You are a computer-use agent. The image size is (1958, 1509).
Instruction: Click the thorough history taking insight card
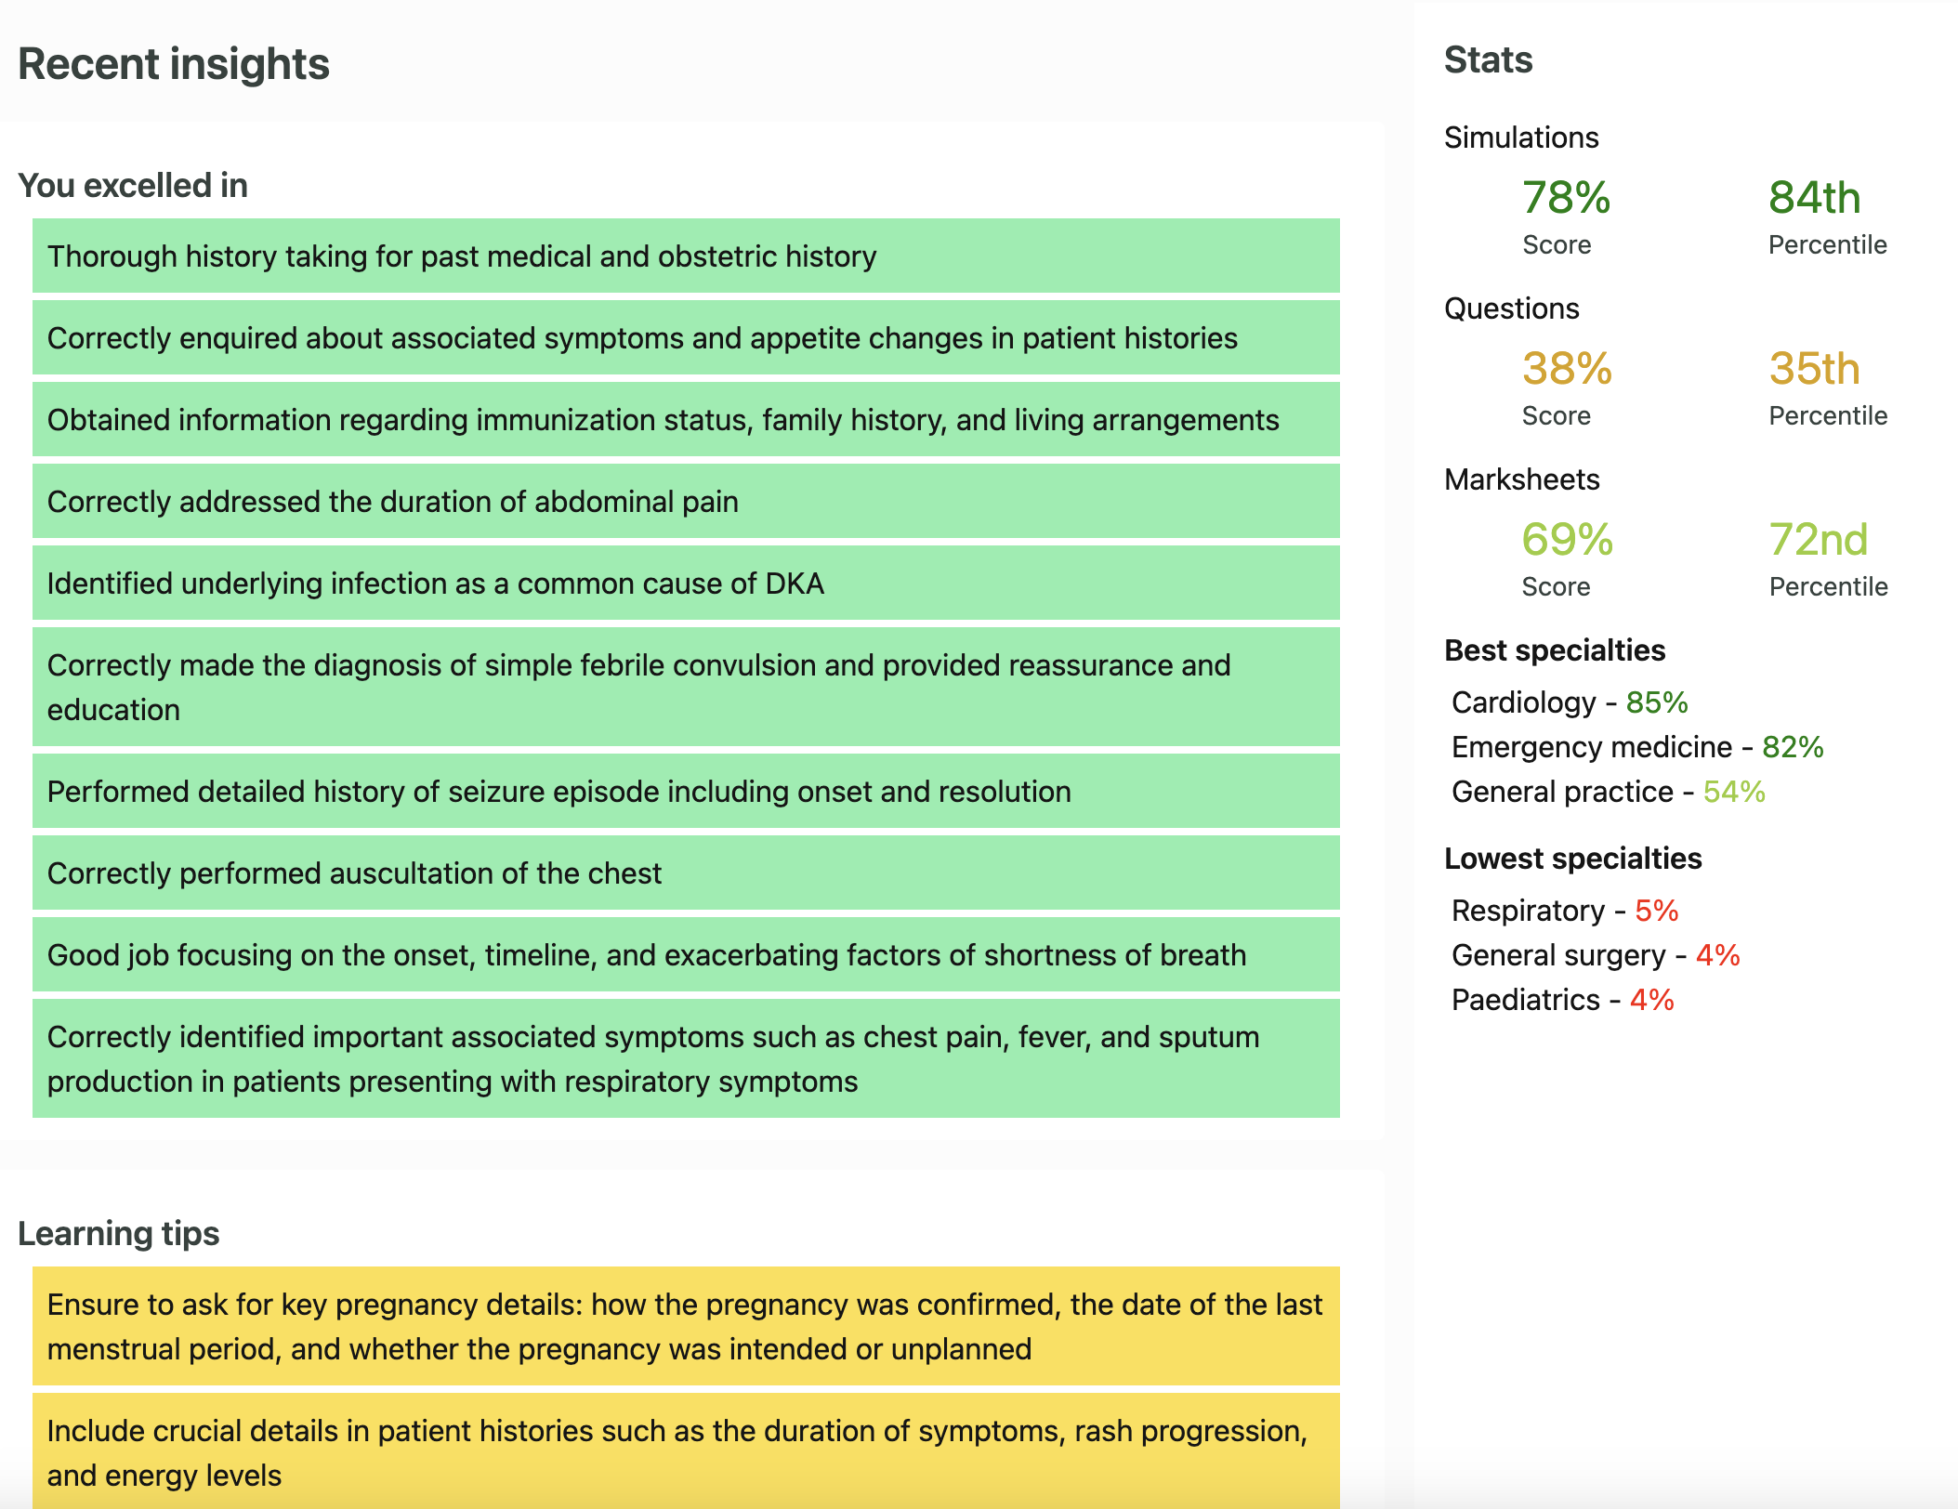click(x=686, y=256)
